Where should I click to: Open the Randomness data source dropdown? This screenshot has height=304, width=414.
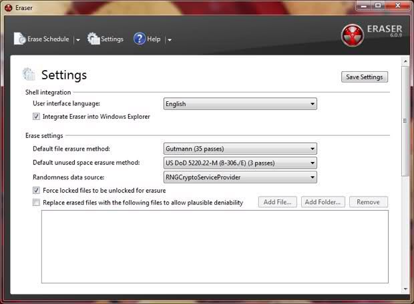[x=240, y=177]
